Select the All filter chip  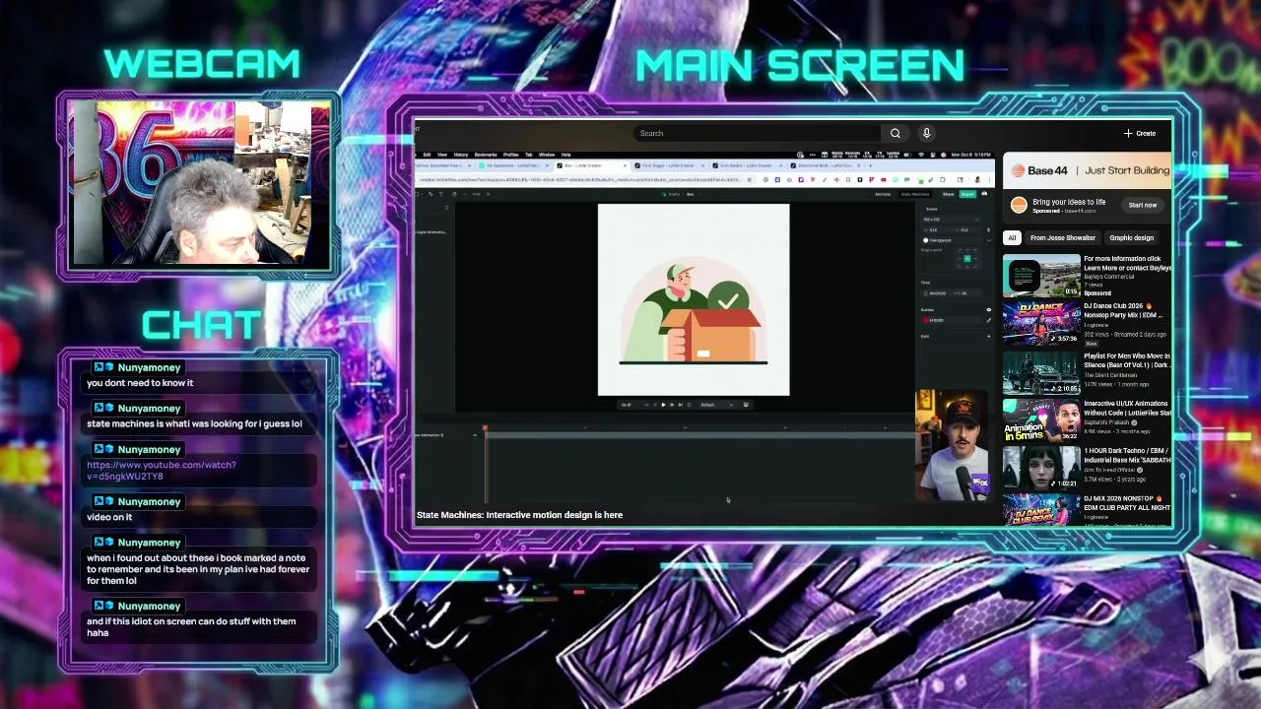tap(1012, 237)
